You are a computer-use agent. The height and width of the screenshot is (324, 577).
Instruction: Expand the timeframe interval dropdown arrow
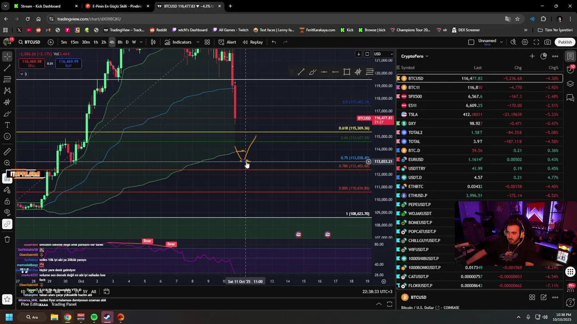pos(141,42)
